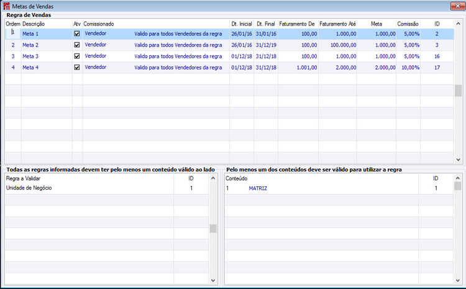
Task: Click the ID 16 cell
Action: click(437, 56)
